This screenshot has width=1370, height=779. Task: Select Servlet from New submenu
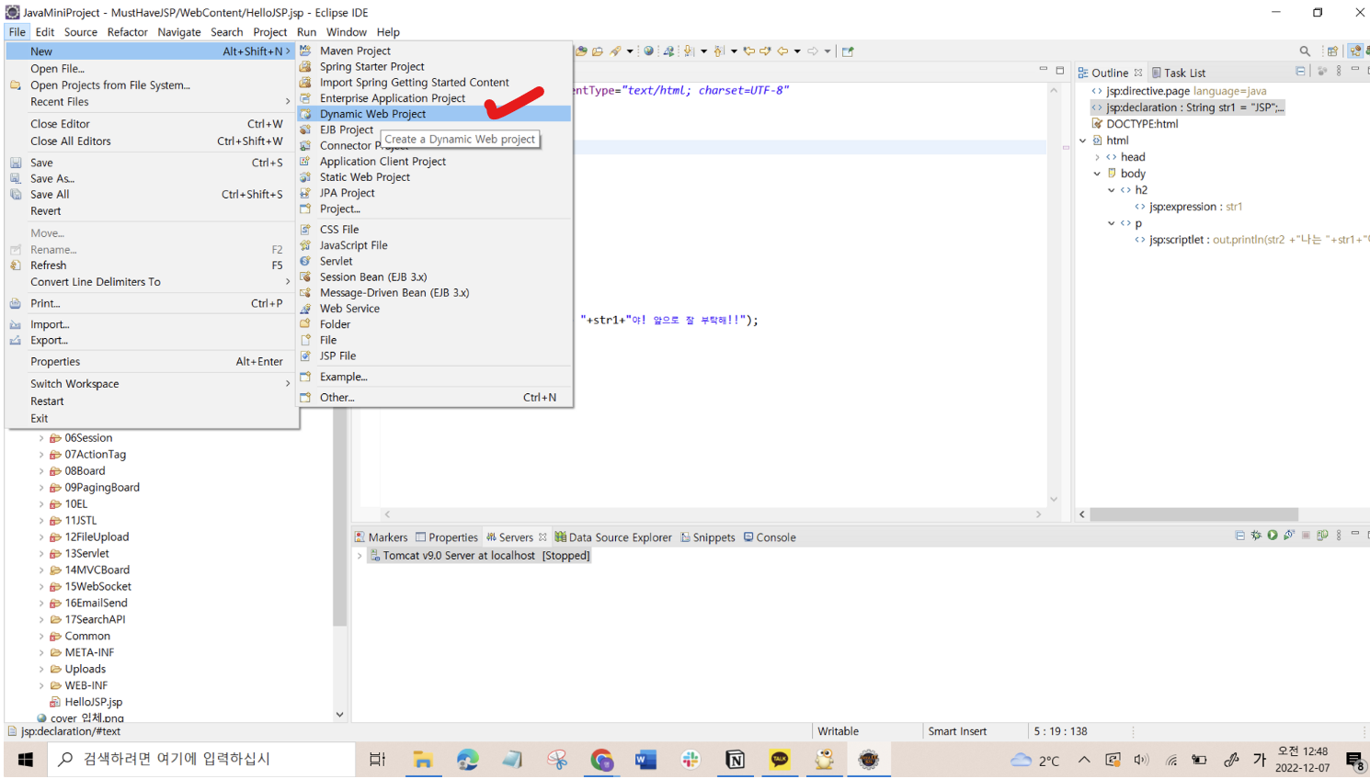tap(434, 261)
